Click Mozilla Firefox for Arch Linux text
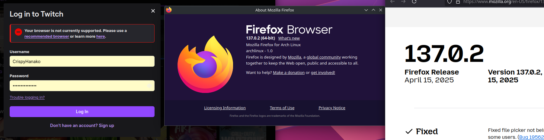This screenshot has width=544, height=140. coord(273,45)
